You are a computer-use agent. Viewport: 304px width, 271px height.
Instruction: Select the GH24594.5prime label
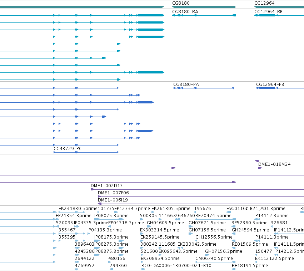coord(250,230)
